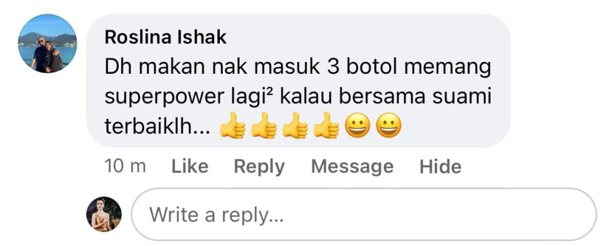615x246 pixels.
Task: Click the fourth thumbs-up emoji
Action: [326, 126]
